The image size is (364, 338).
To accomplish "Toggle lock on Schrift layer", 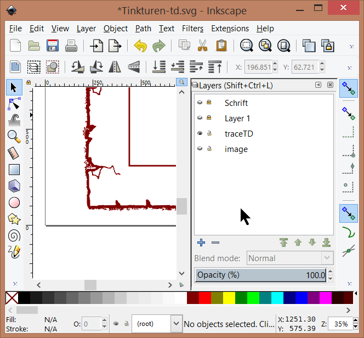I will point(209,103).
